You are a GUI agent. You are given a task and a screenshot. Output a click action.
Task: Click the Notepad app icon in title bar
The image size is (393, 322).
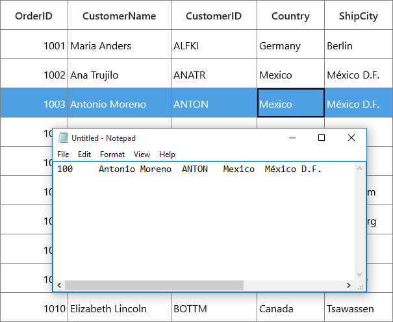coord(63,138)
